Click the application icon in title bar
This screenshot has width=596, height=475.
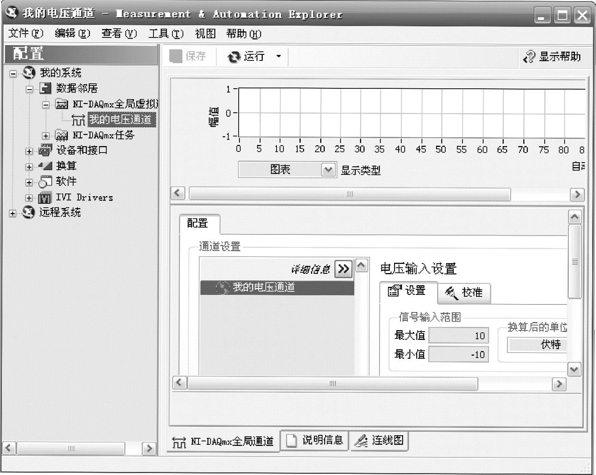(12, 13)
